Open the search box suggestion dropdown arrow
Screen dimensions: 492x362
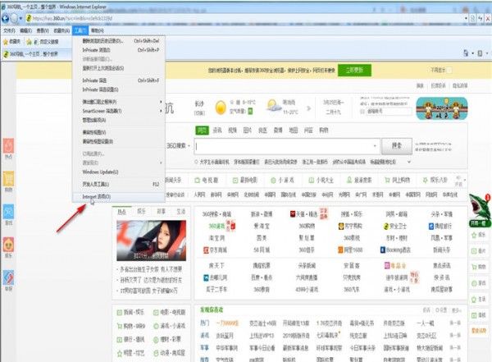pos(375,146)
